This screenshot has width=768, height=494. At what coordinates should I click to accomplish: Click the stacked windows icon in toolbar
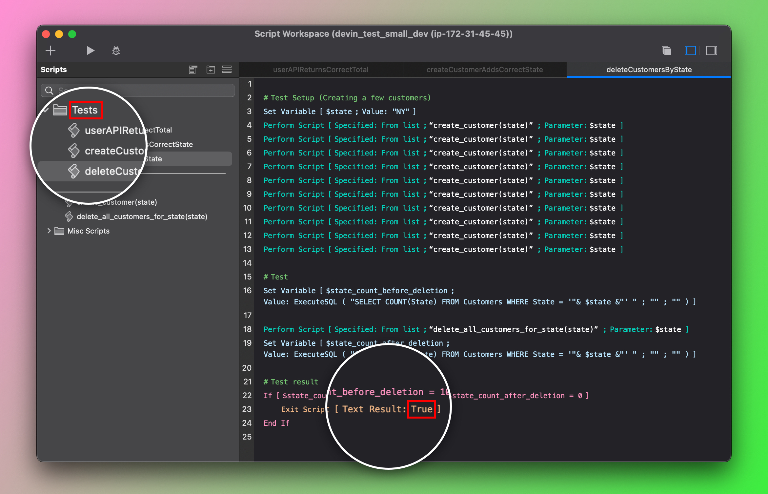point(666,51)
